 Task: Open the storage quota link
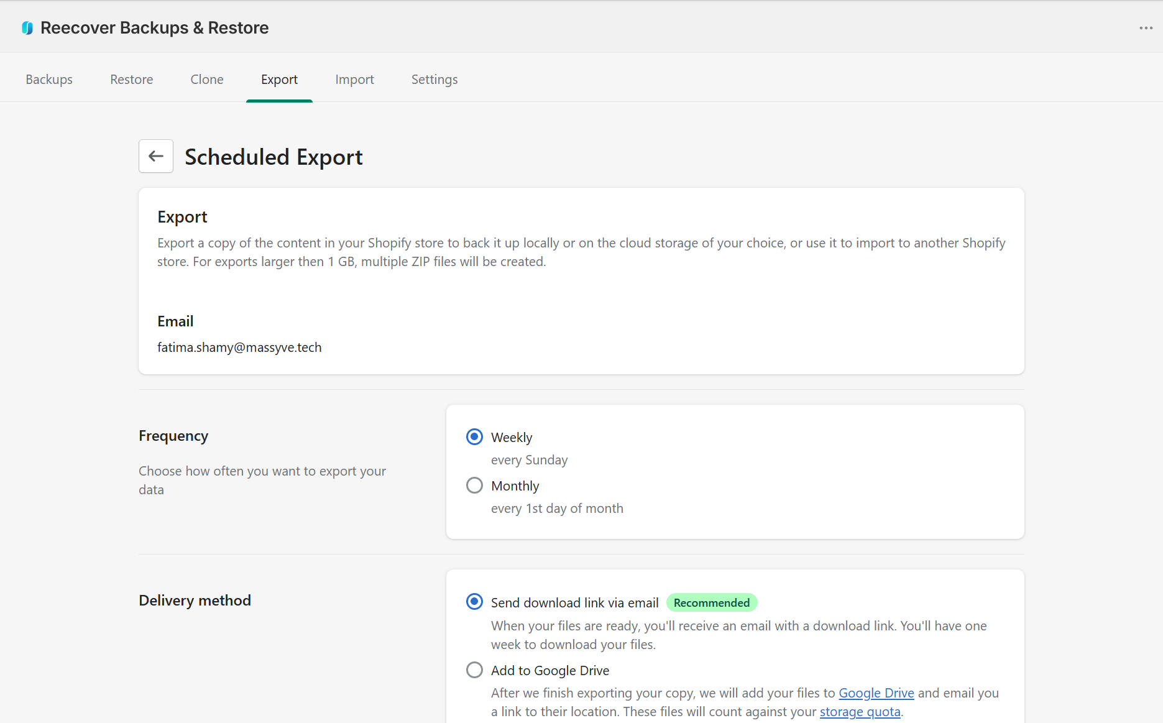tap(860, 712)
